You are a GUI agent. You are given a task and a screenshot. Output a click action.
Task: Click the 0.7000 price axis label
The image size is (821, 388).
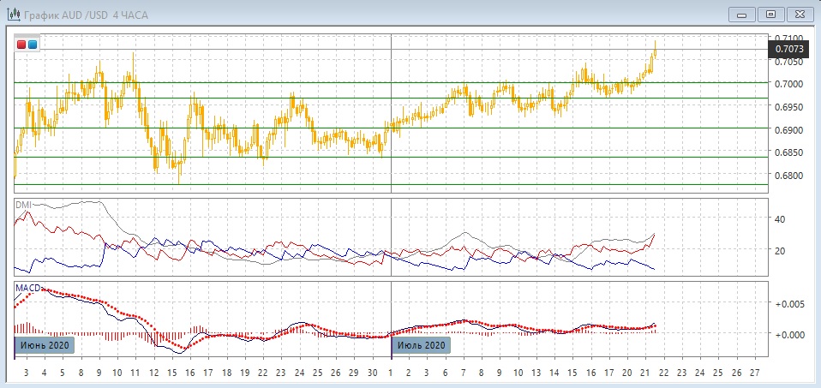(788, 84)
